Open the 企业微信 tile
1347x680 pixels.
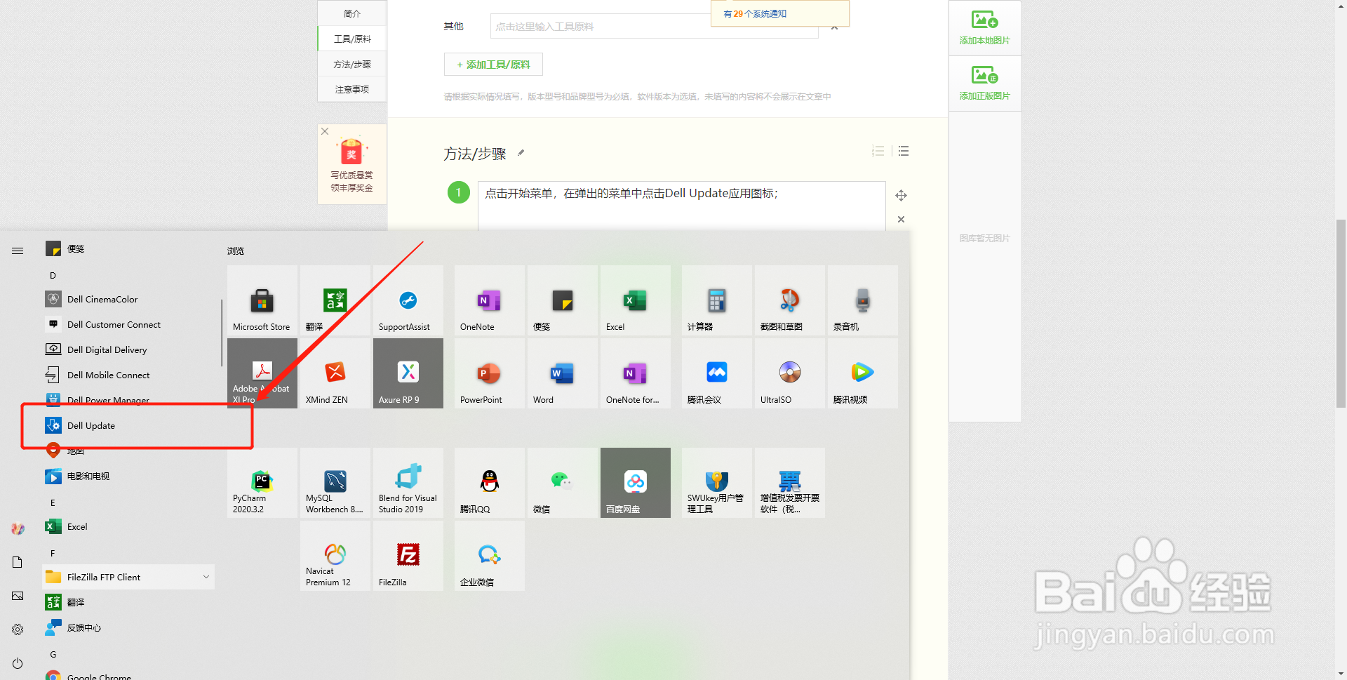pos(490,556)
